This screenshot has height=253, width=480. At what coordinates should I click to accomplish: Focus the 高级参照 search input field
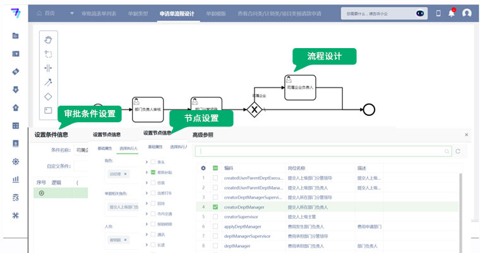click(323, 151)
